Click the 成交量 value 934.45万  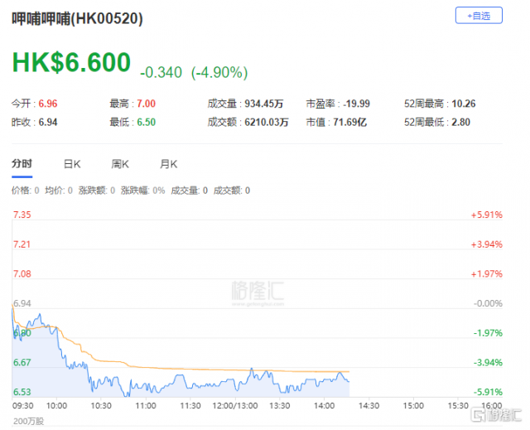click(264, 104)
